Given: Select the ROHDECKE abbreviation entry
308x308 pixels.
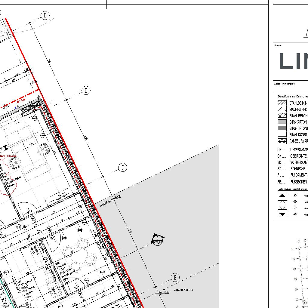Looking at the screenshot, I should coord(298,169).
